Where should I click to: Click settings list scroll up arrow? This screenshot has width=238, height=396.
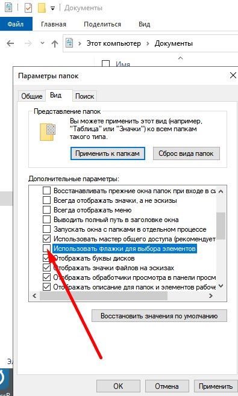tap(221, 191)
